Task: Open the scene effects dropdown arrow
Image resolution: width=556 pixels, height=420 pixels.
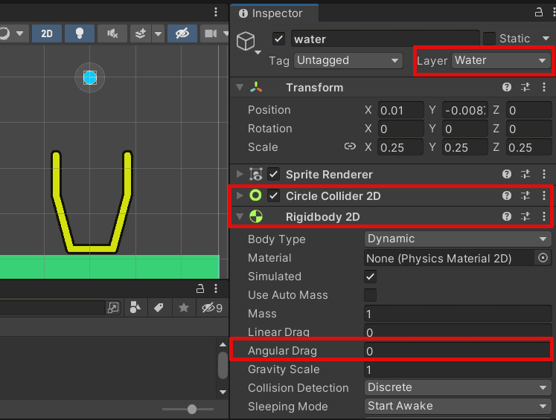Action: [158, 33]
